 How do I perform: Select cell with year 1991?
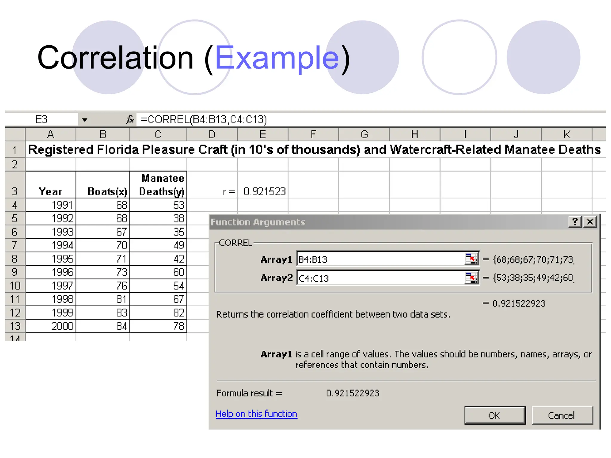click(51, 205)
